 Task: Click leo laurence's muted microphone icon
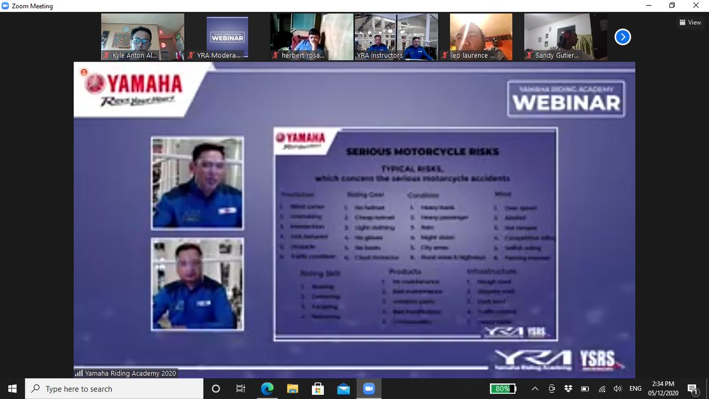point(445,55)
